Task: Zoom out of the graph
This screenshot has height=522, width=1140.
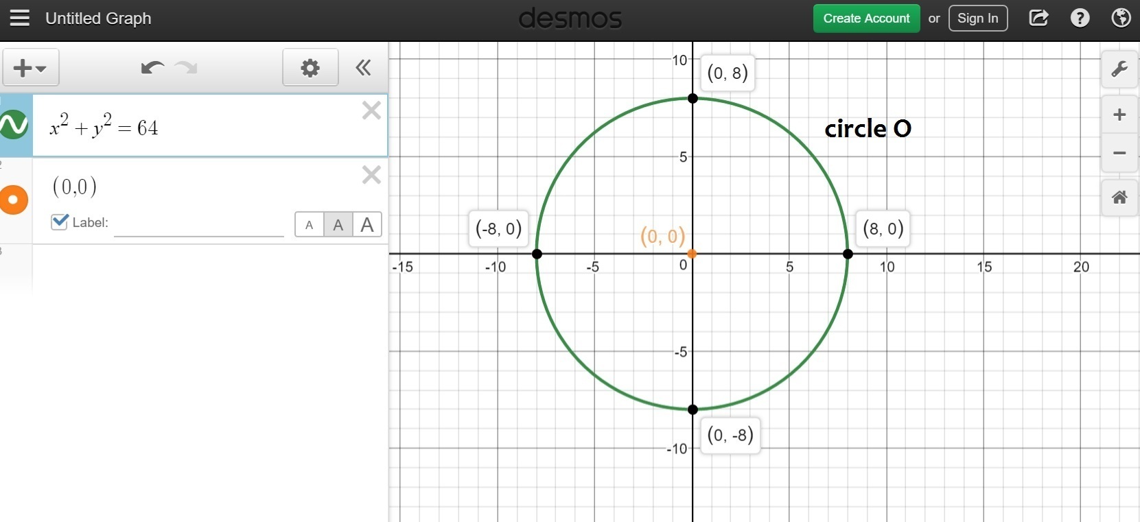Action: pyautogui.click(x=1119, y=153)
